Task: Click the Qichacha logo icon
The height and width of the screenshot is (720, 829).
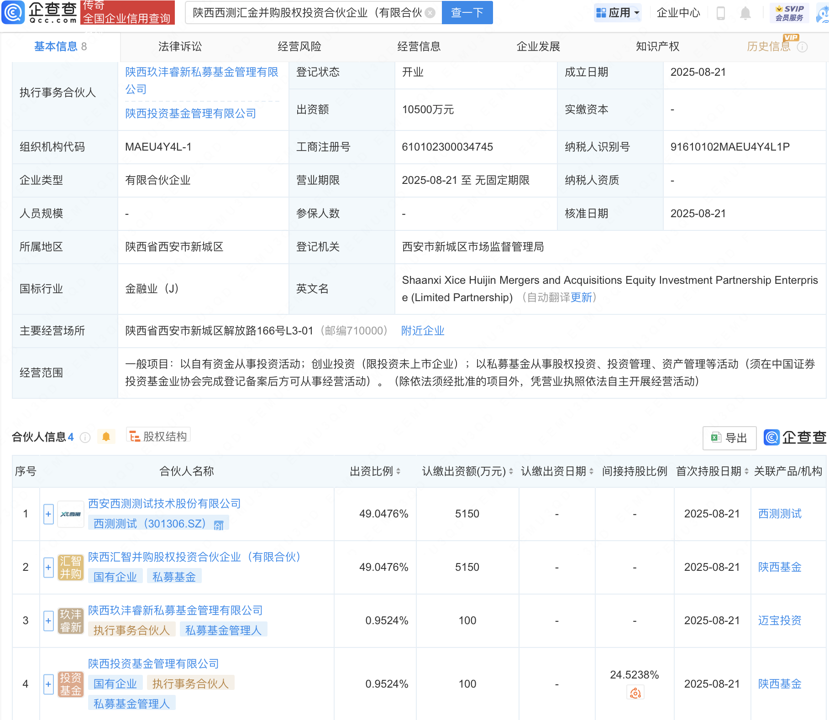Action: pyautogui.click(x=13, y=12)
